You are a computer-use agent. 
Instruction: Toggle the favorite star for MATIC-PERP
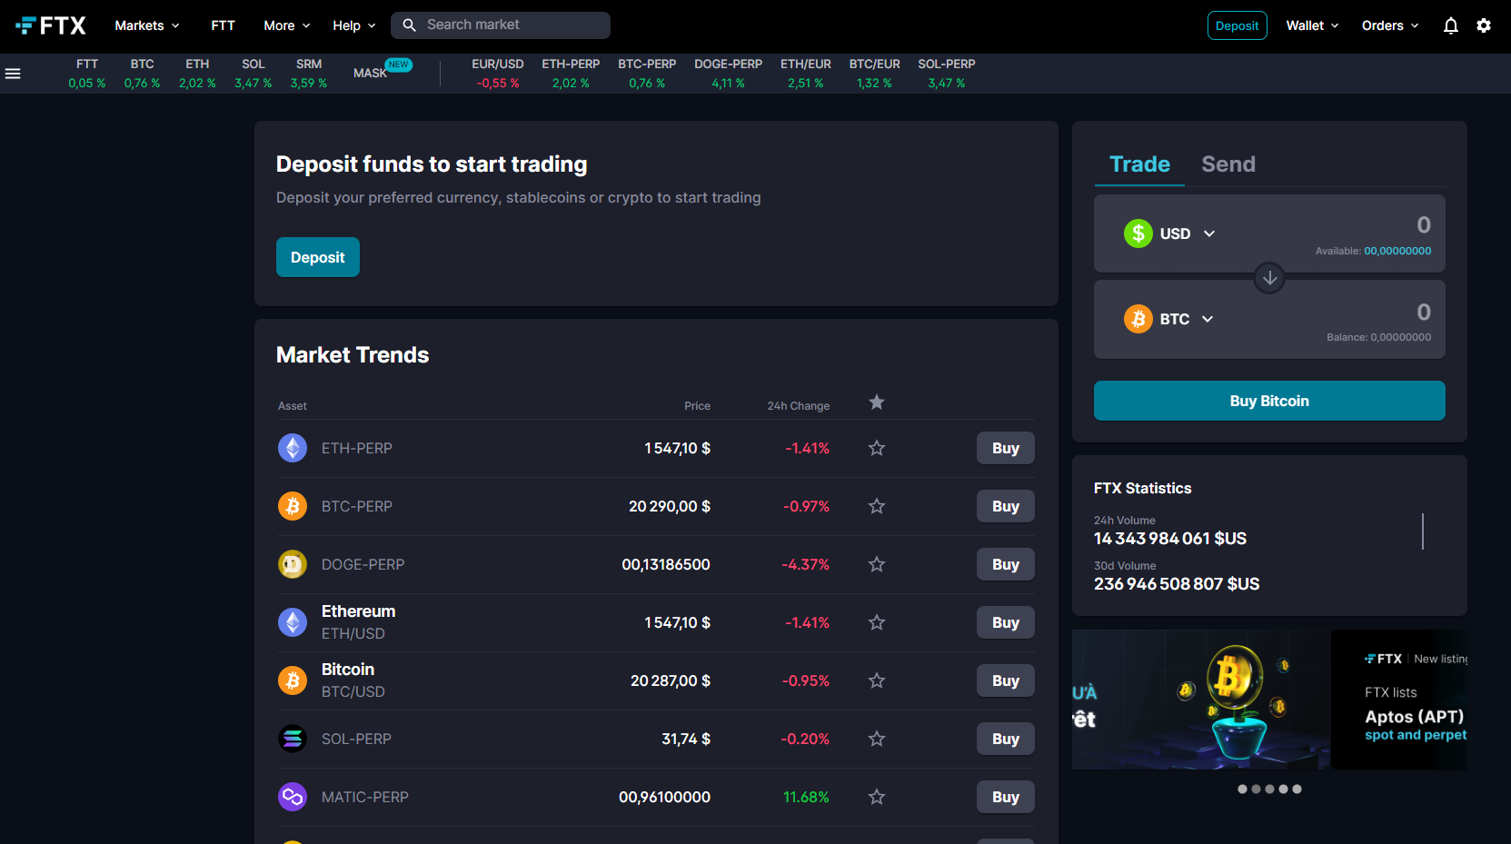[x=876, y=797]
